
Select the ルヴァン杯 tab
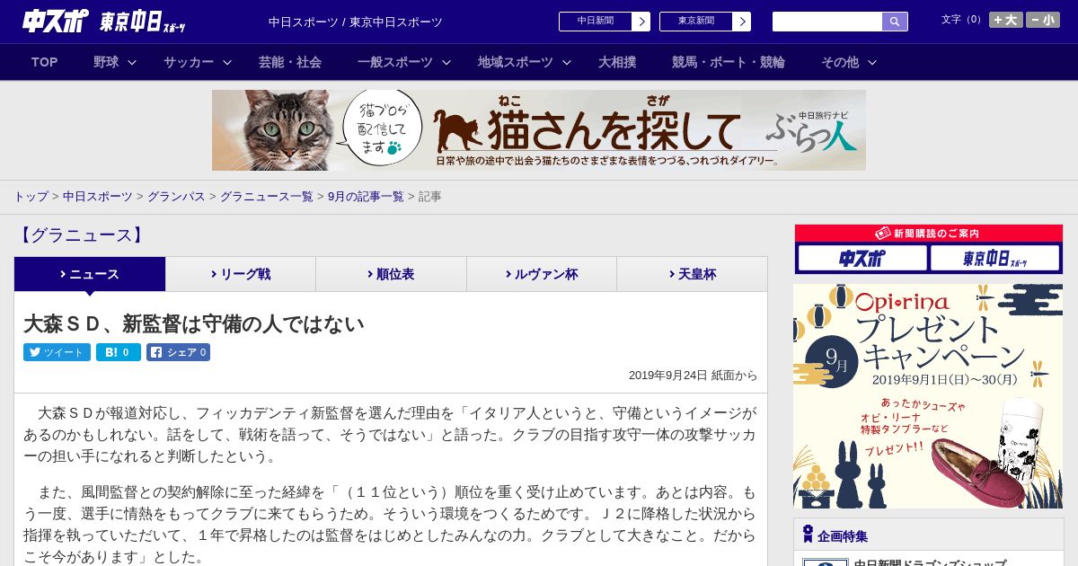tap(542, 274)
